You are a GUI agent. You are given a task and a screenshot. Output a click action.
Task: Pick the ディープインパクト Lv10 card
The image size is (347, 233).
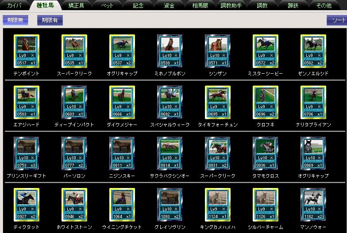[x=74, y=102]
